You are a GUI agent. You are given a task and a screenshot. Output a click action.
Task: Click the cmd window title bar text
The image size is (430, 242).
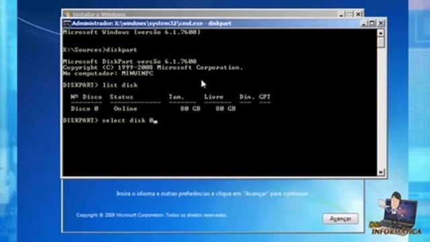coord(152,24)
